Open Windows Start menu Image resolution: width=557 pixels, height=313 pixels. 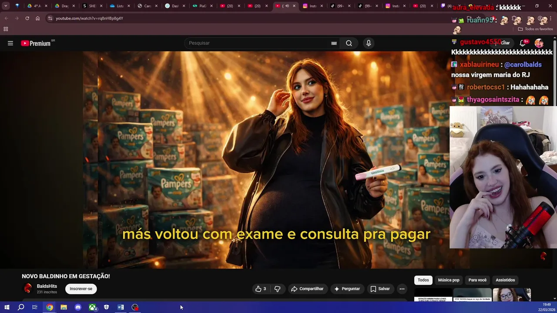[x=7, y=307]
